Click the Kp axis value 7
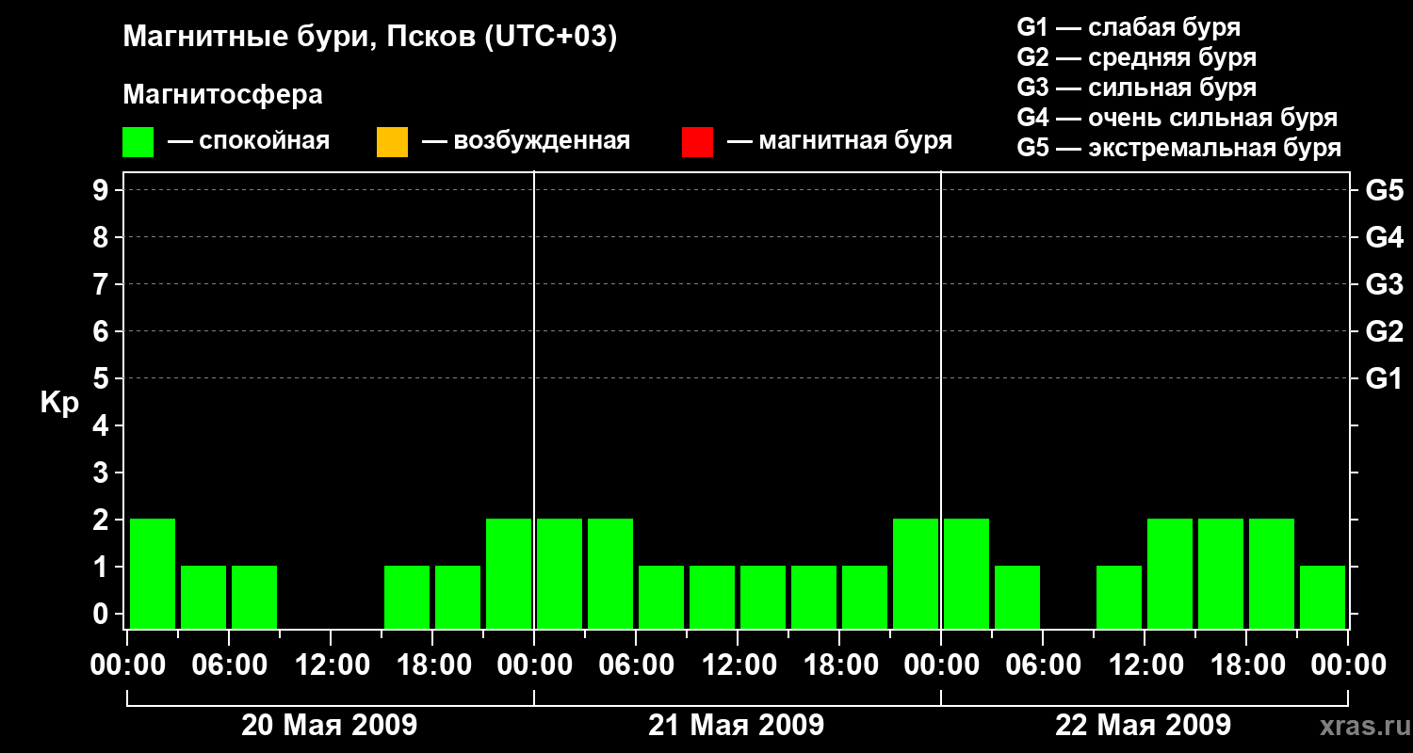This screenshot has height=753, width=1413. tap(103, 285)
